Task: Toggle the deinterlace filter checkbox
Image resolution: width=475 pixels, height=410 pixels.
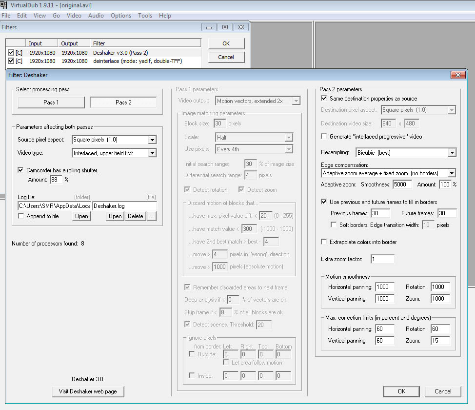Action: 11,61
